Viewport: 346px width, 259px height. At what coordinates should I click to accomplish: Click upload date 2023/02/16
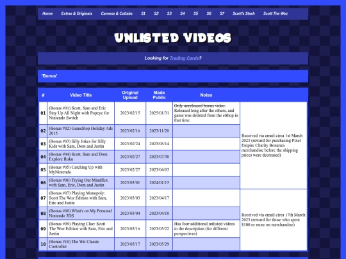[x=130, y=131]
